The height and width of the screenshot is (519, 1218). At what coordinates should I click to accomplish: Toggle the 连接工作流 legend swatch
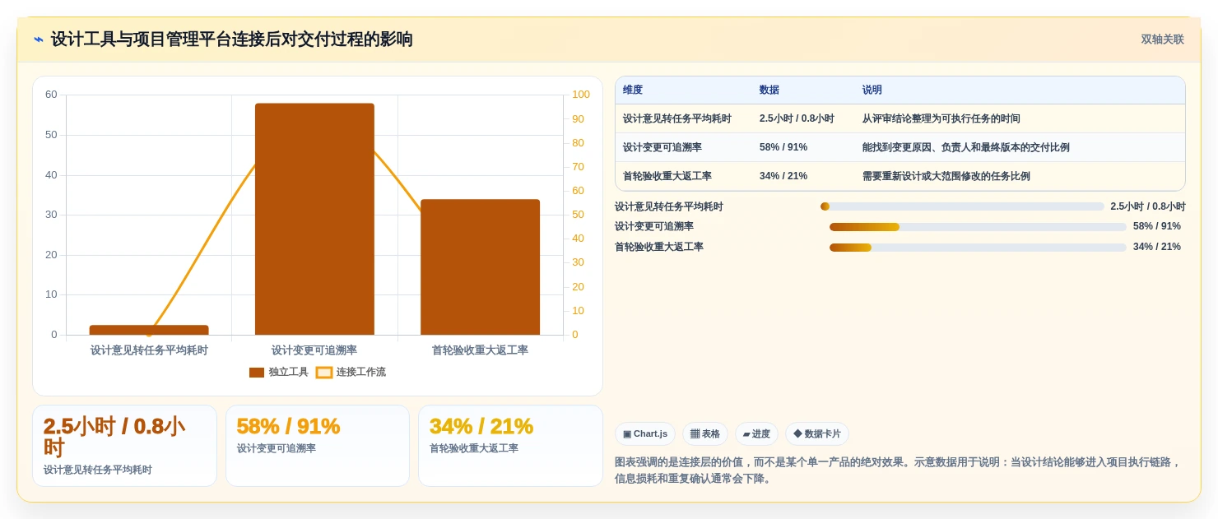[324, 373]
